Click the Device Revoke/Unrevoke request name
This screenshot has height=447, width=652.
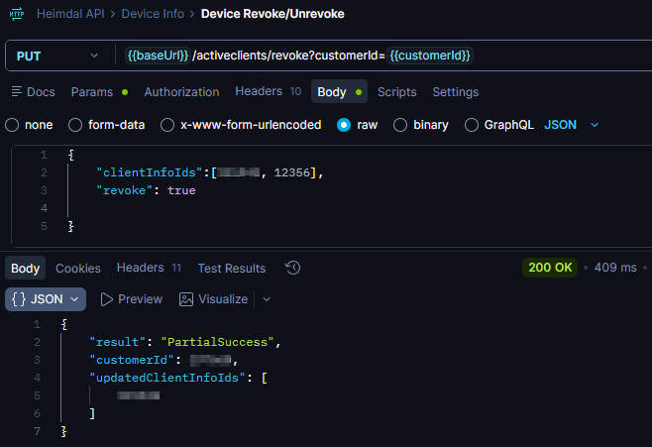(272, 14)
